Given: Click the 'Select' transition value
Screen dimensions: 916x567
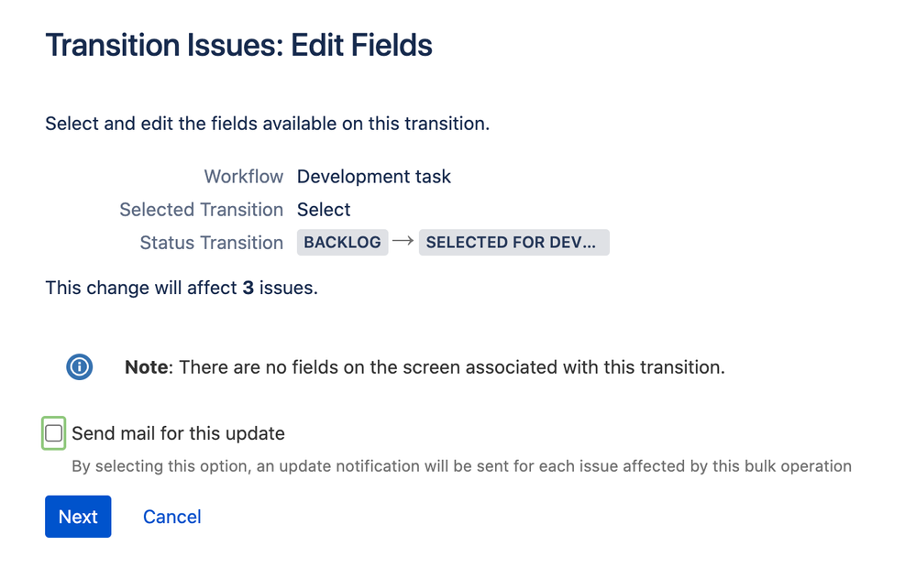Looking at the screenshot, I should (324, 210).
